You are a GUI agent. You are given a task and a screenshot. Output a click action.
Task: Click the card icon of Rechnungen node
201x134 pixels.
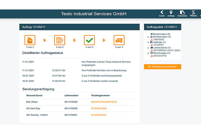click(x=152, y=53)
